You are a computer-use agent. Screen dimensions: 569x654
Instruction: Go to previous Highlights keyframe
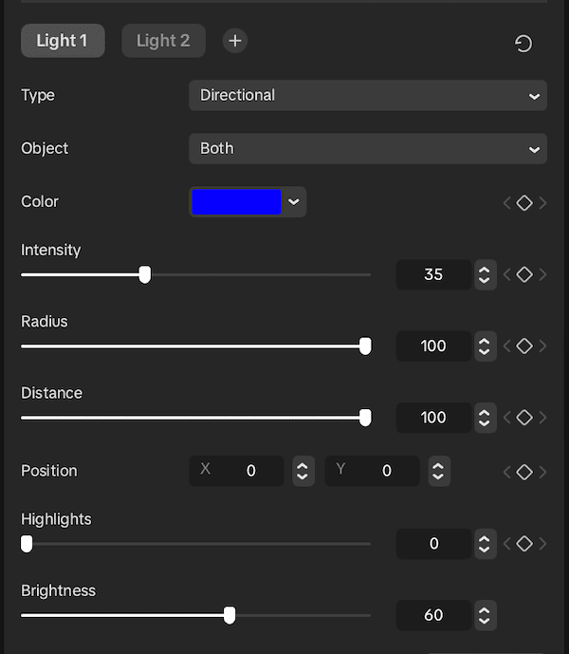[x=507, y=544]
